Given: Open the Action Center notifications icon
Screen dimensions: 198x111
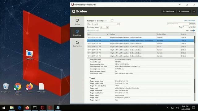Looking at the screenshot, I should tap(193, 108).
